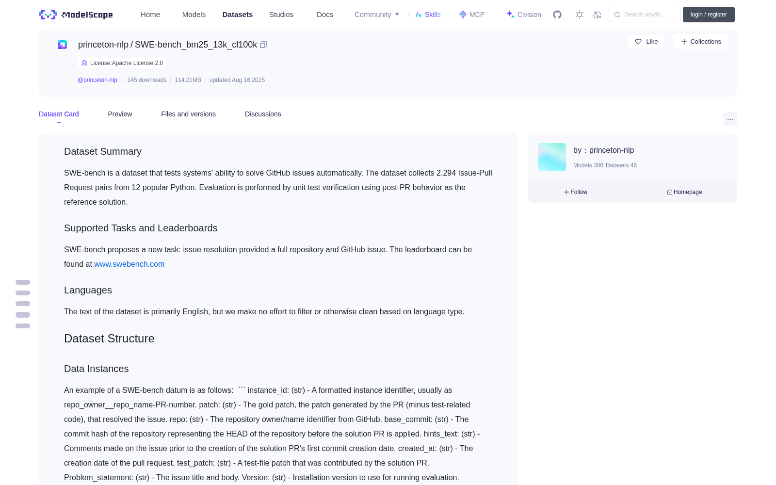Add dataset to Collections
The height and width of the screenshot is (485, 776).
[700, 42]
